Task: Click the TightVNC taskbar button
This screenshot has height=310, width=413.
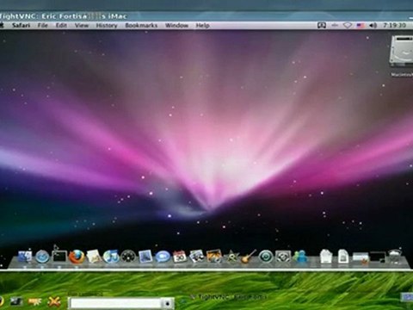Action: (230, 297)
